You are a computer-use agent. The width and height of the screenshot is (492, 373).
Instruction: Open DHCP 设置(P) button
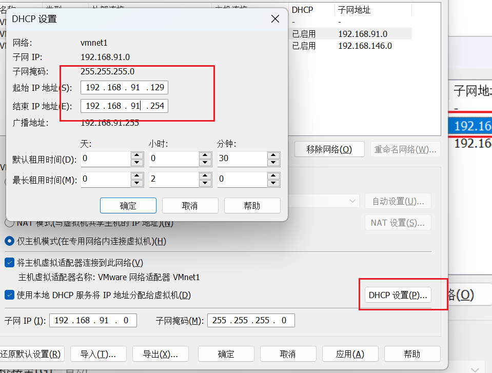(398, 295)
